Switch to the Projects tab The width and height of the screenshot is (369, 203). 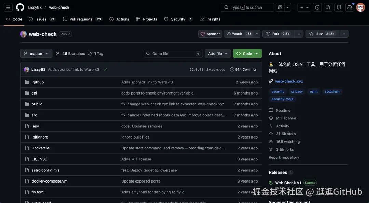tap(147, 19)
